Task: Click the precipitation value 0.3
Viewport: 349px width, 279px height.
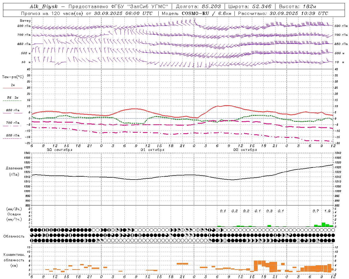Action: [x=269, y=211]
